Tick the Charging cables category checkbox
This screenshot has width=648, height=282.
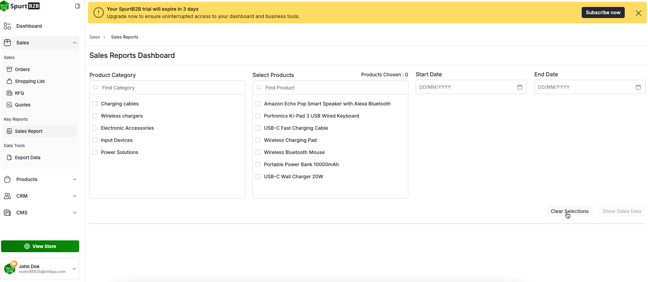click(x=95, y=104)
